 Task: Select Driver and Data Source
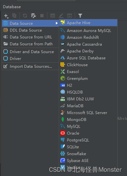tap(30, 52)
